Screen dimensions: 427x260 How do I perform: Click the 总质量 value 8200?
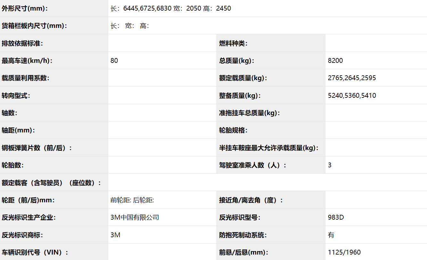pyautogui.click(x=335, y=61)
